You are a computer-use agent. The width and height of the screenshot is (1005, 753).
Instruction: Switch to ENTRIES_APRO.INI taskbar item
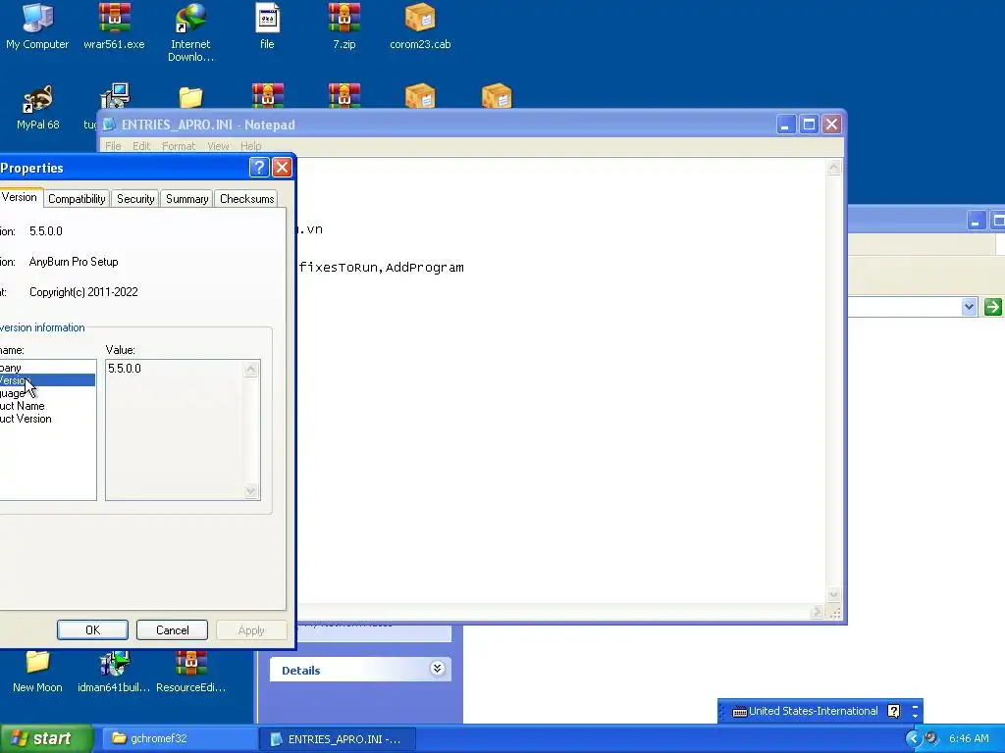tap(338, 739)
